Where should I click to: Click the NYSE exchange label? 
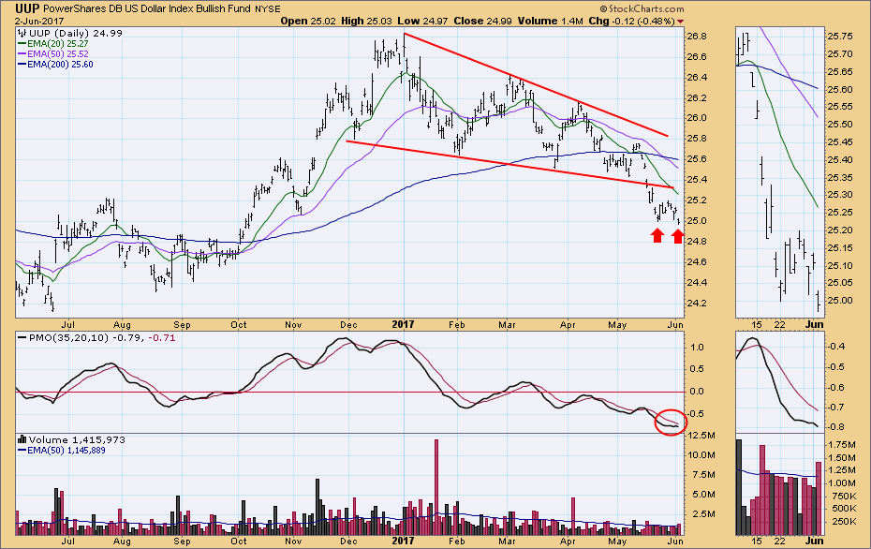tap(268, 9)
